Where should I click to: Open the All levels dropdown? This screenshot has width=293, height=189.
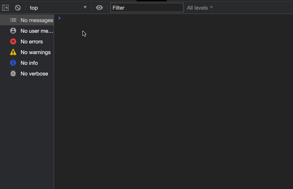(x=200, y=8)
